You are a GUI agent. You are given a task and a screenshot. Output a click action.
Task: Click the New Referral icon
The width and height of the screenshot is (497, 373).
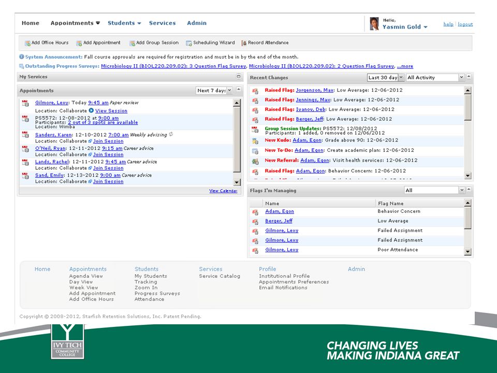point(255,161)
